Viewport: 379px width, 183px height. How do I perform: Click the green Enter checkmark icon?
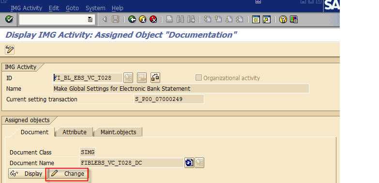[9, 19]
